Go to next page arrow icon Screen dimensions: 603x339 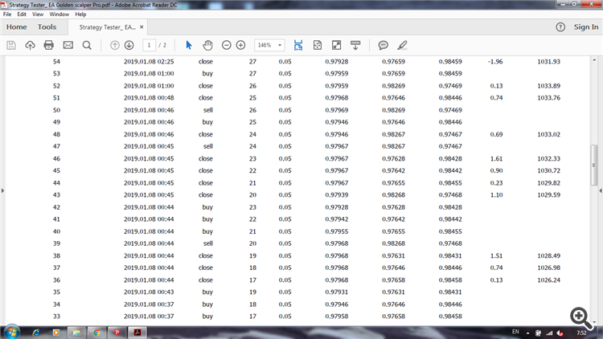click(x=129, y=45)
